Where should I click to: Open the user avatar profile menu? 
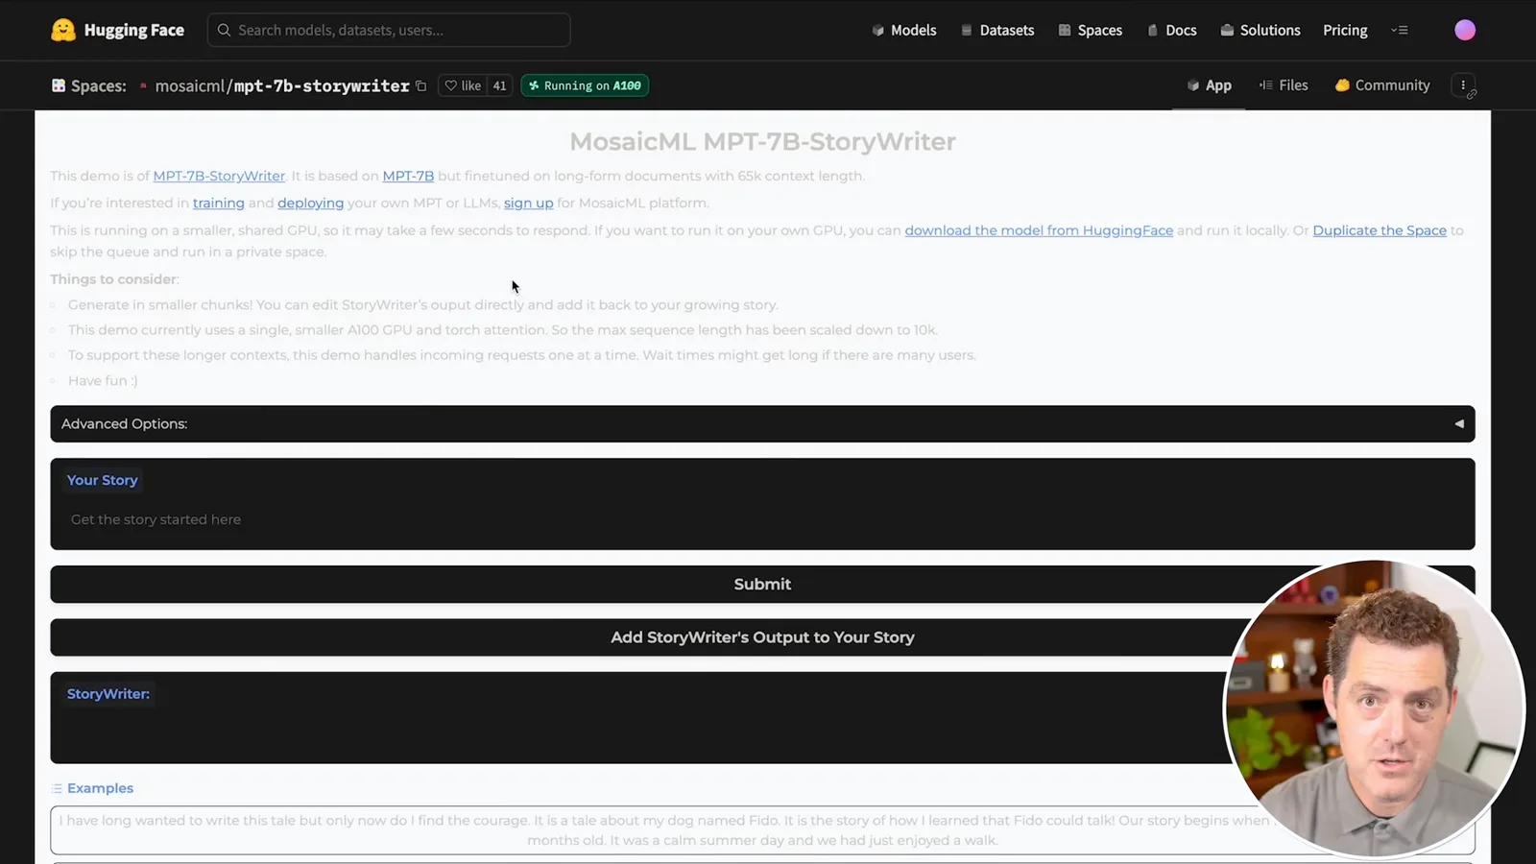coord(1465,30)
